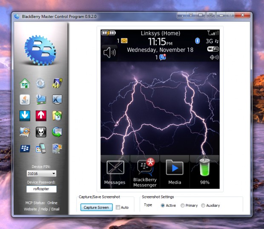Viewport: 264px width, 229px height.
Task: Tap the Messages icon on phone screen
Action: click(x=115, y=172)
